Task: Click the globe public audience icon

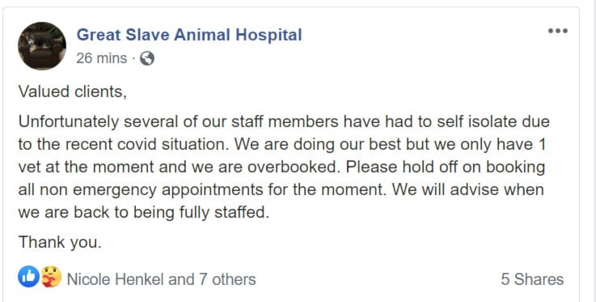Action: (x=147, y=58)
